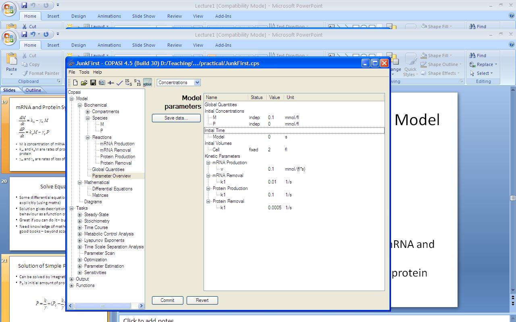Expand the Compartments tree node

point(88,111)
